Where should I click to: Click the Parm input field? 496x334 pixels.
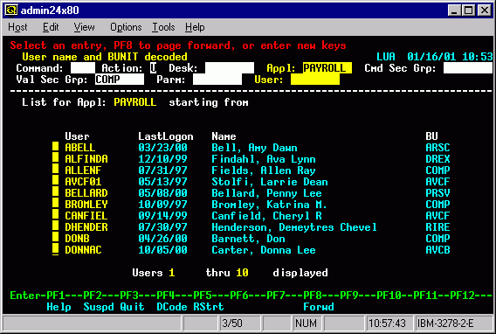point(217,80)
